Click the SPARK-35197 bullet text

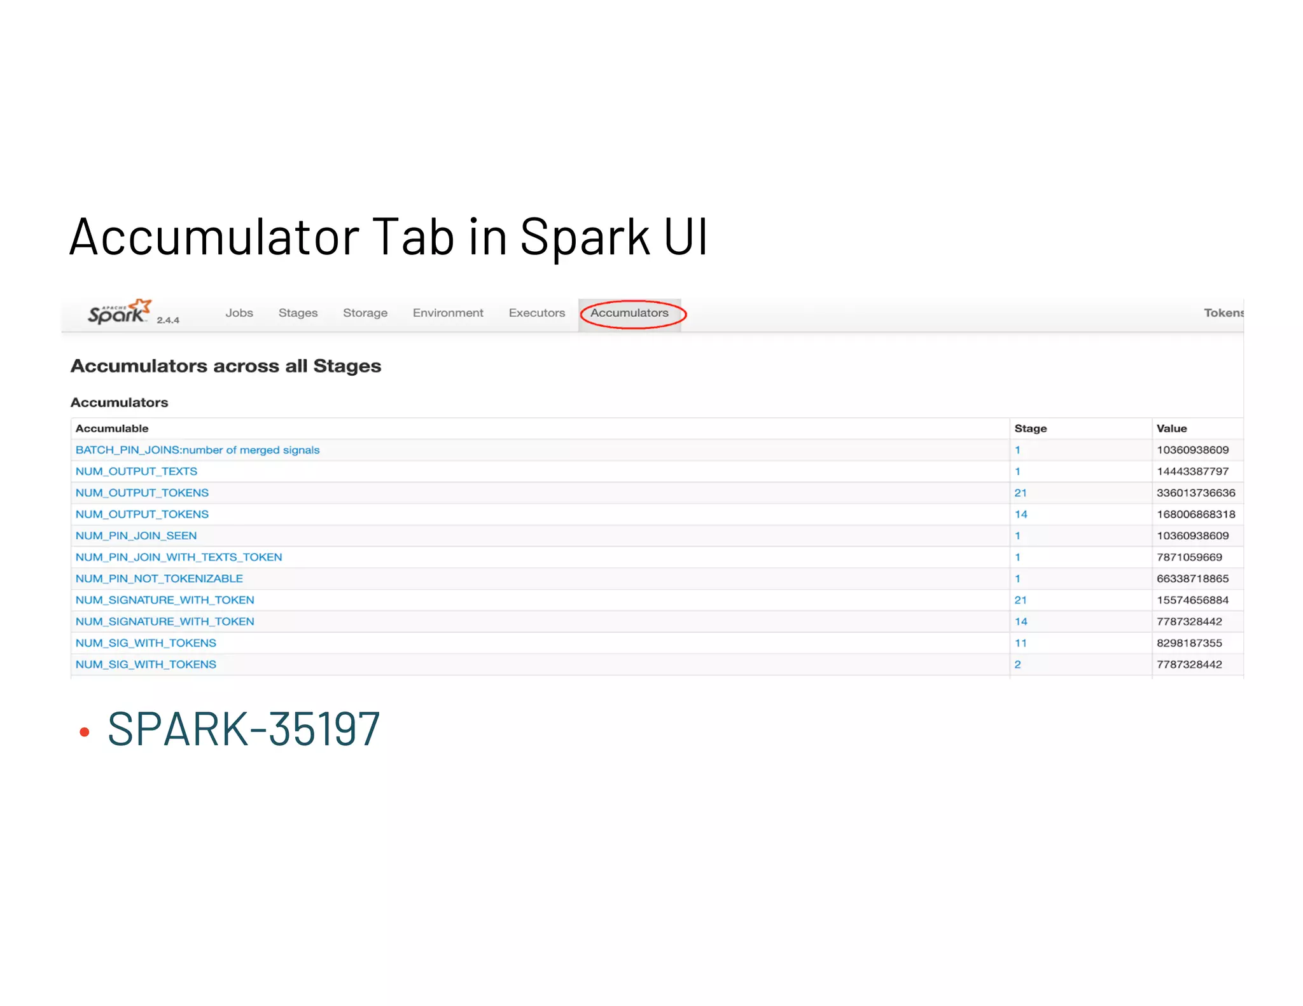244,729
